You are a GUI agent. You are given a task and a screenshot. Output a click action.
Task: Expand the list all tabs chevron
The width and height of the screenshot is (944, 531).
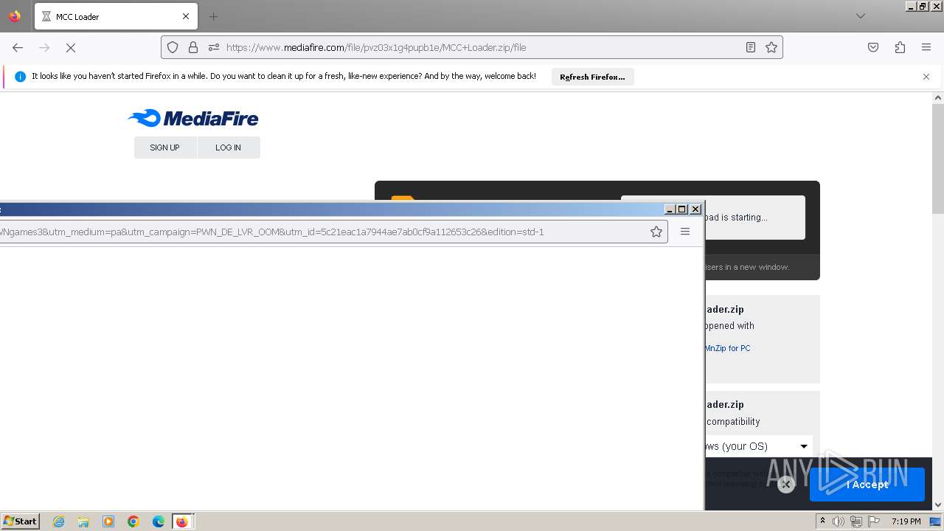click(860, 16)
